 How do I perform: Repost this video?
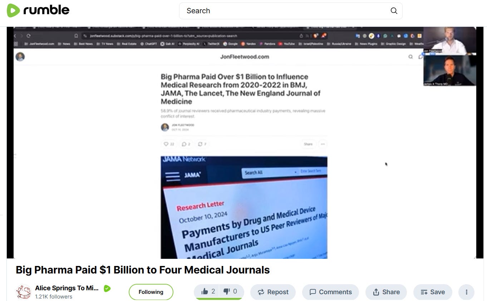pos(273,292)
